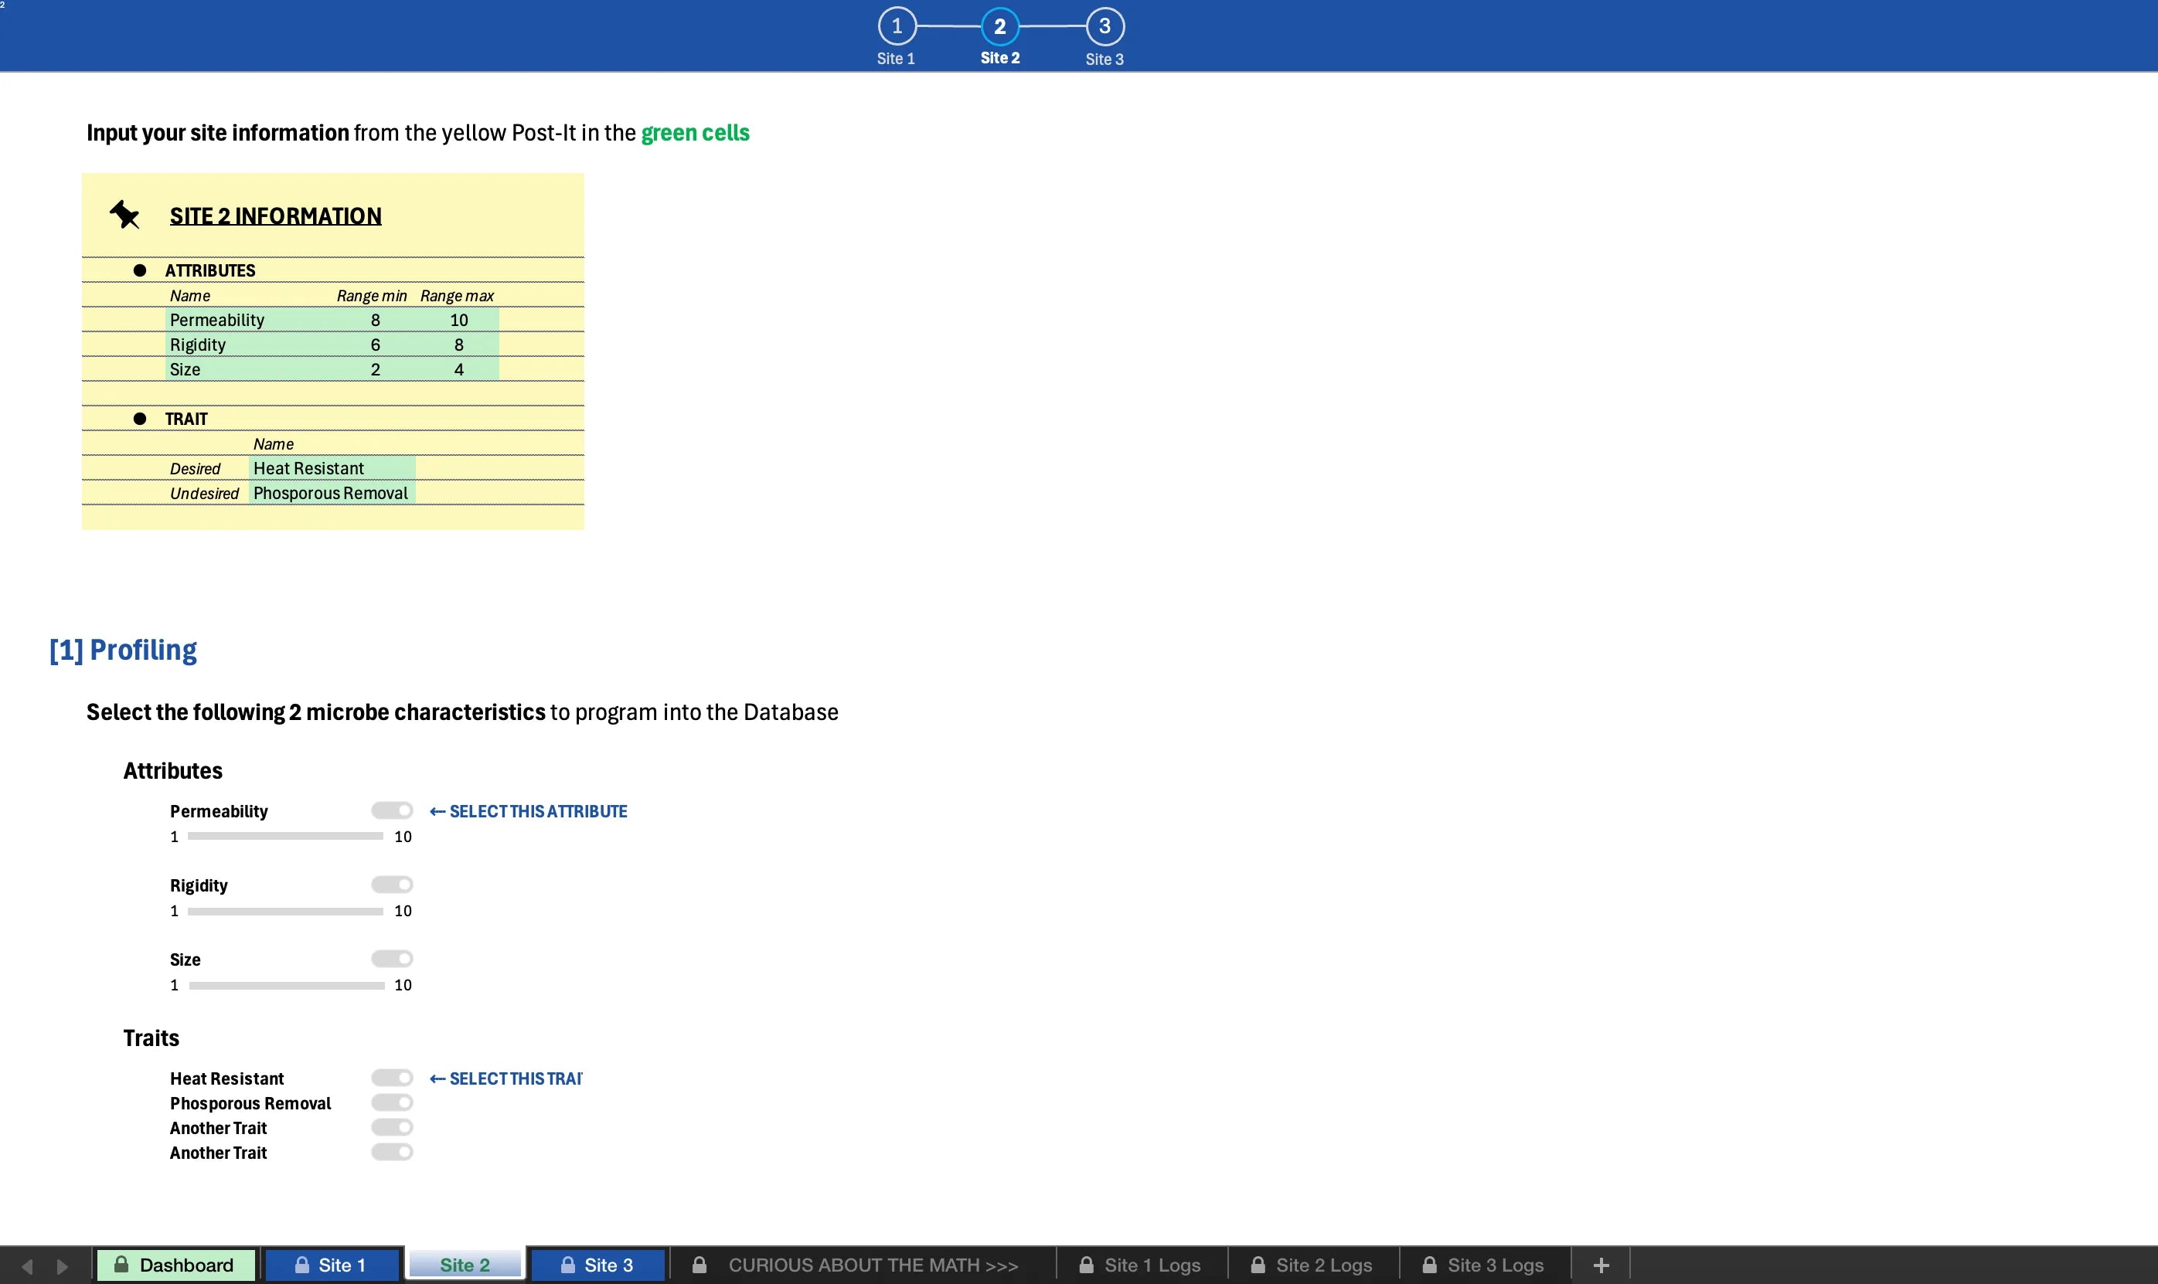
Task: Toggle the Phosporous Removal trait switch
Action: tap(392, 1102)
